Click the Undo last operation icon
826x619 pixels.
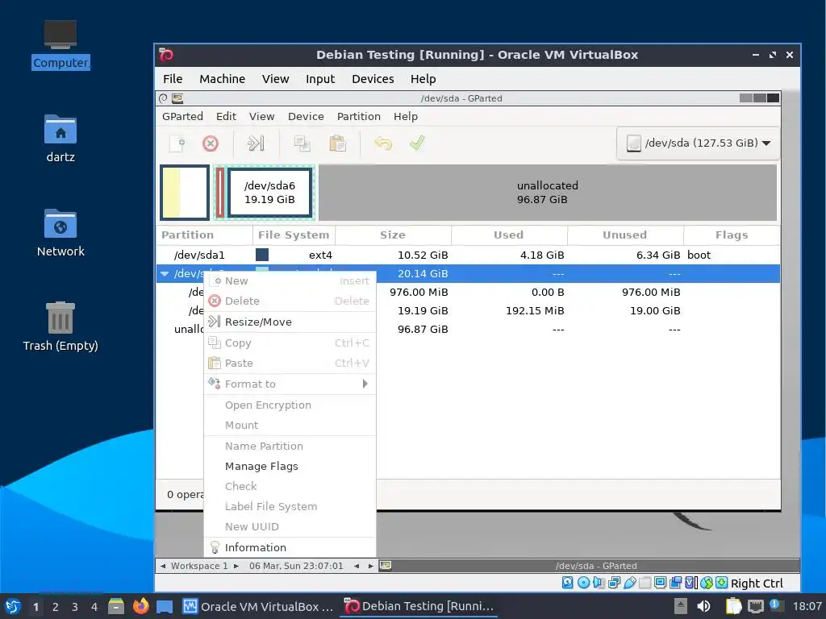pos(383,143)
